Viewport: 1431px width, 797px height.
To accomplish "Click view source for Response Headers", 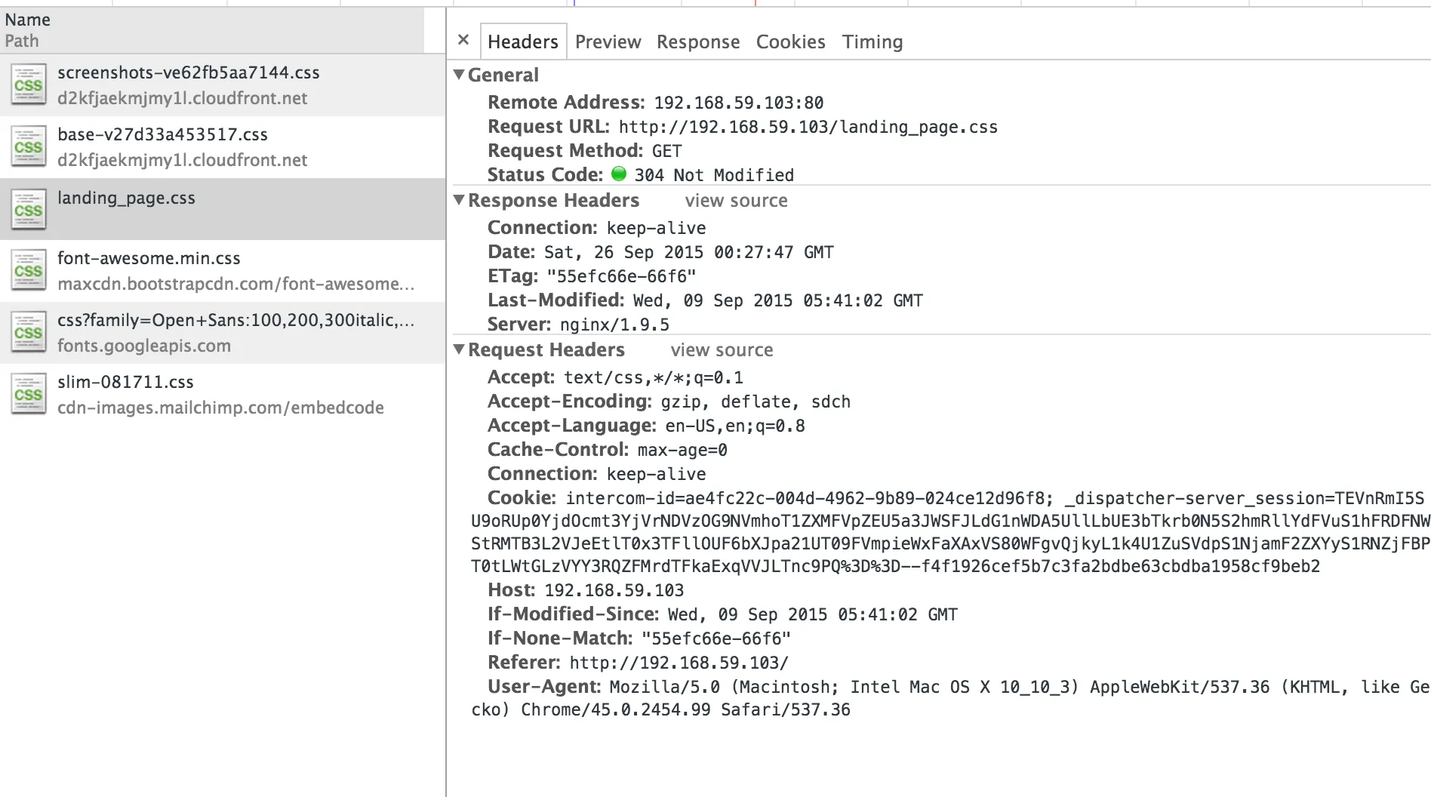I will [736, 201].
